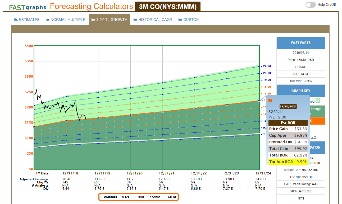Viewport: 342px width, 204px height.
Task: Toggle the Help On/Off switch
Action: click(x=311, y=4)
